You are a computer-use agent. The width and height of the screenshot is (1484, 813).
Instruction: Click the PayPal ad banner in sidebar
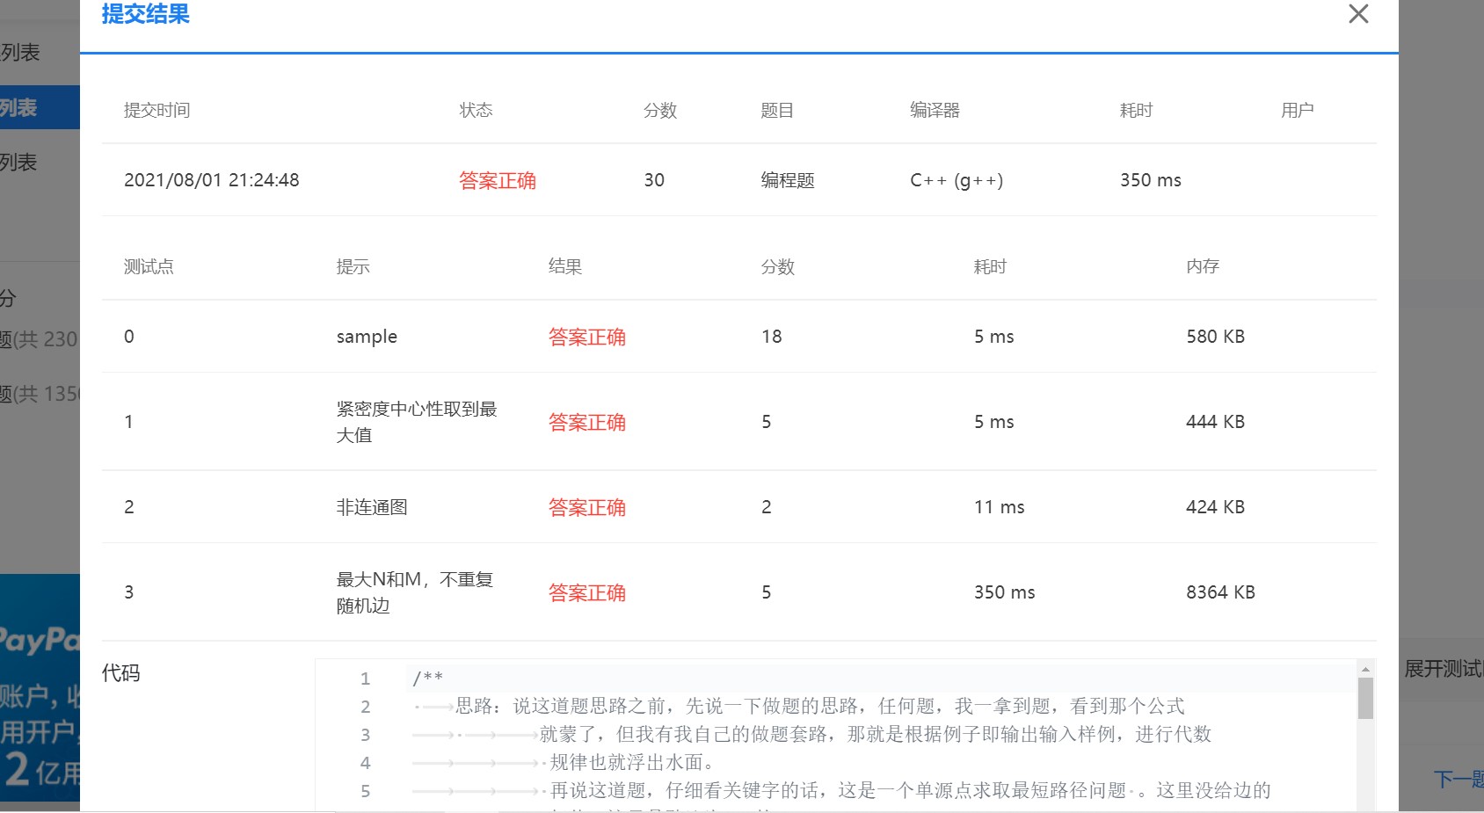tap(40, 687)
